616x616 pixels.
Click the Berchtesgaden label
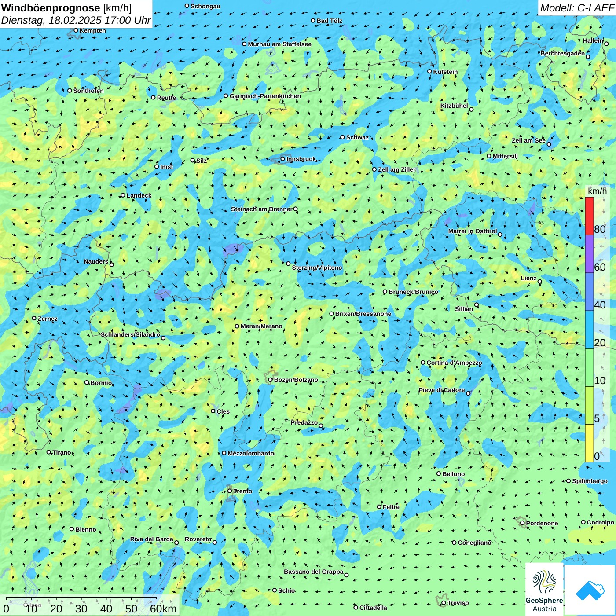[x=563, y=53]
